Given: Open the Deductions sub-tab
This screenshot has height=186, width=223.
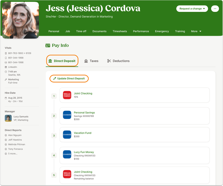Looking at the screenshot, I should [118, 61].
